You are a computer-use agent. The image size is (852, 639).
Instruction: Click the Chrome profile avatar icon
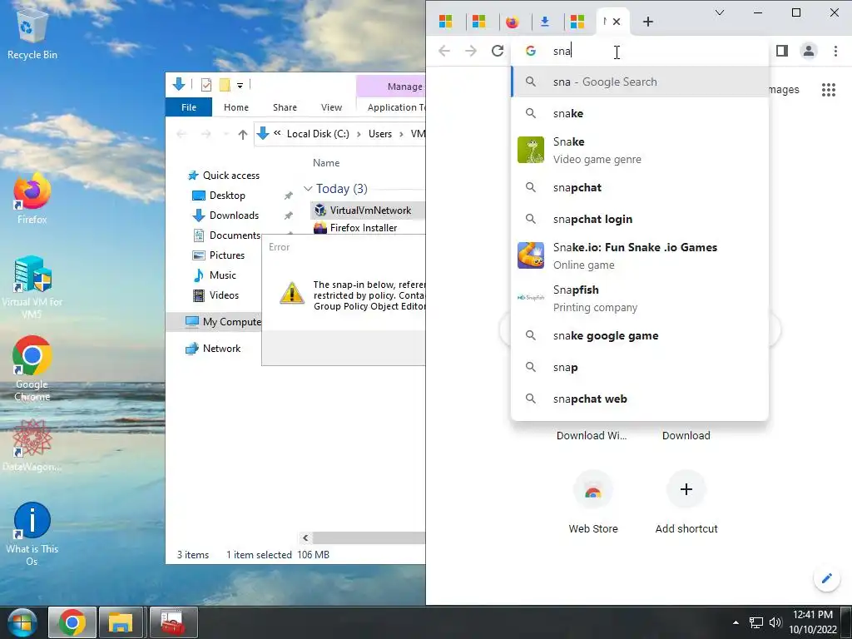coord(809,51)
